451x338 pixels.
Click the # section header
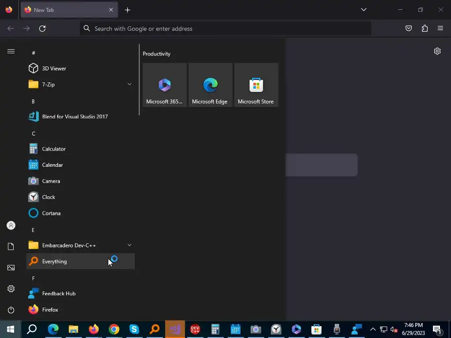33,53
